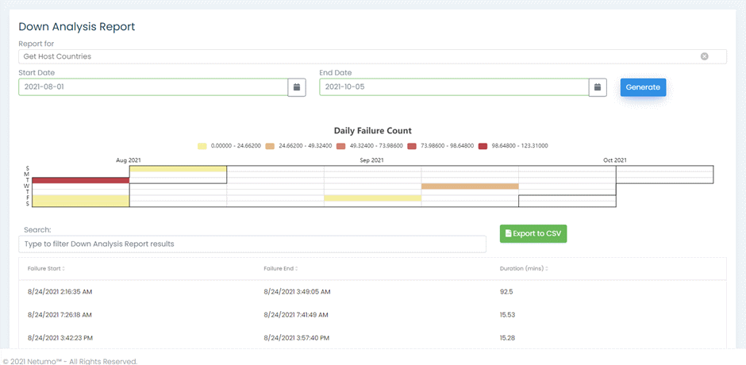
Task: Open the End Date calendar picker icon
Action: (598, 87)
